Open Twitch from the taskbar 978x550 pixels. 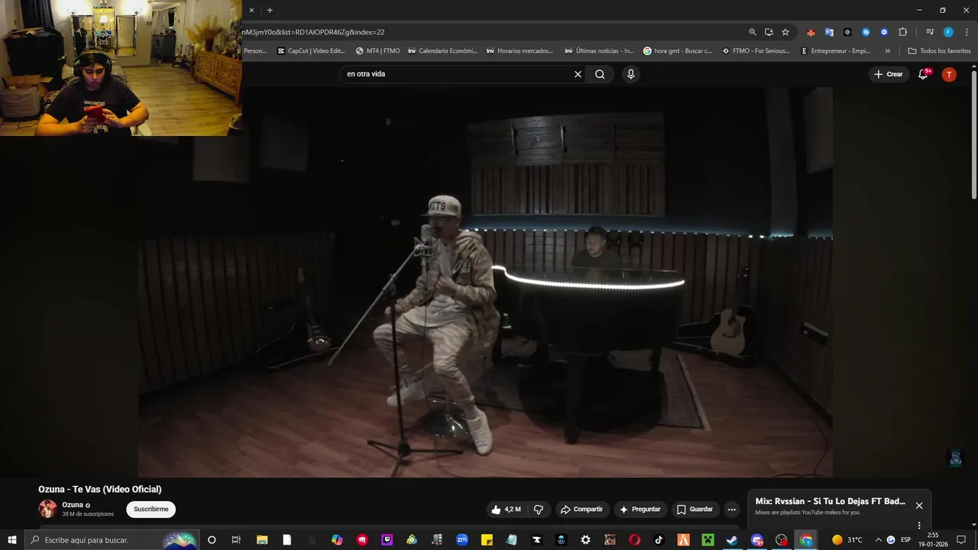point(387,540)
